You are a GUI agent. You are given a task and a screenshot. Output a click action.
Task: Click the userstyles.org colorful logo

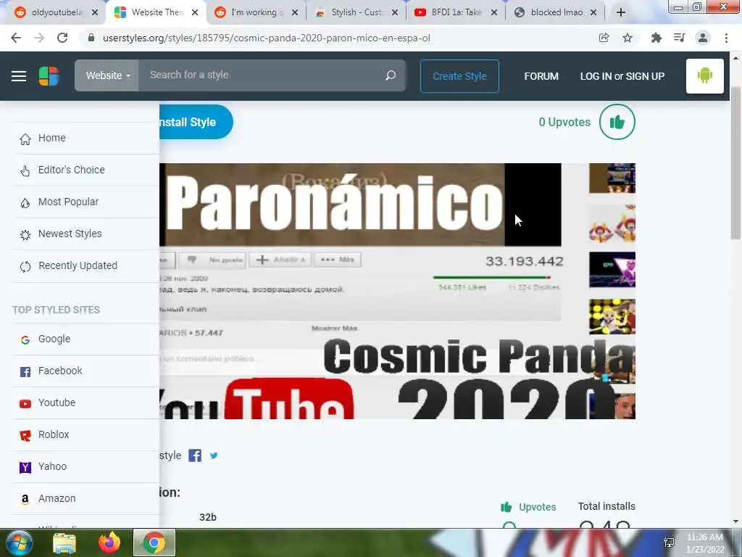click(x=49, y=75)
